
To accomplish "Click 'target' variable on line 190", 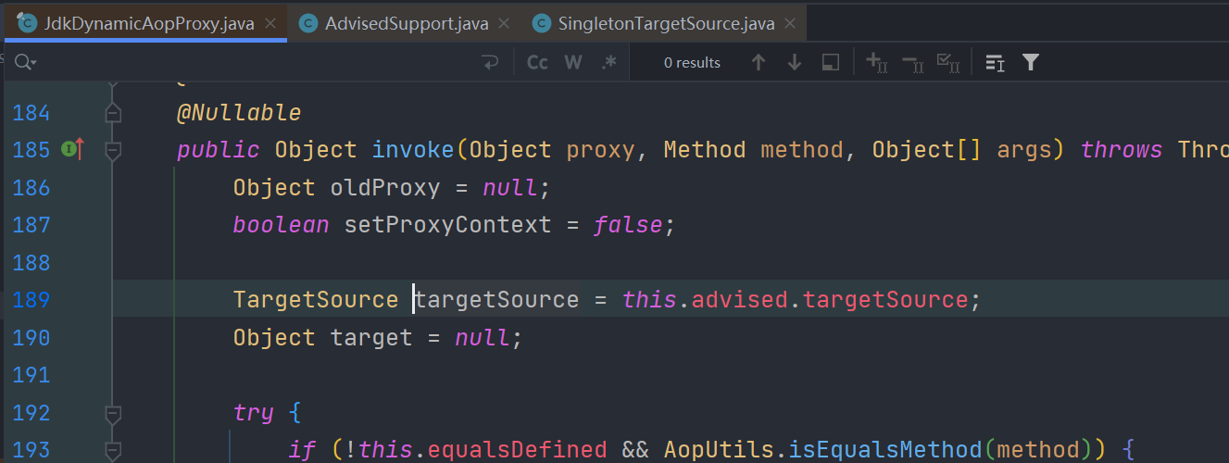I will point(371,338).
